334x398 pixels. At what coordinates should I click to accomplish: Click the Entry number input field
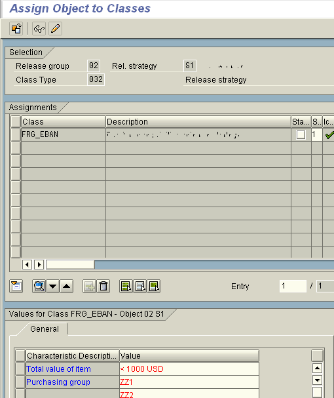pyautogui.click(x=293, y=286)
